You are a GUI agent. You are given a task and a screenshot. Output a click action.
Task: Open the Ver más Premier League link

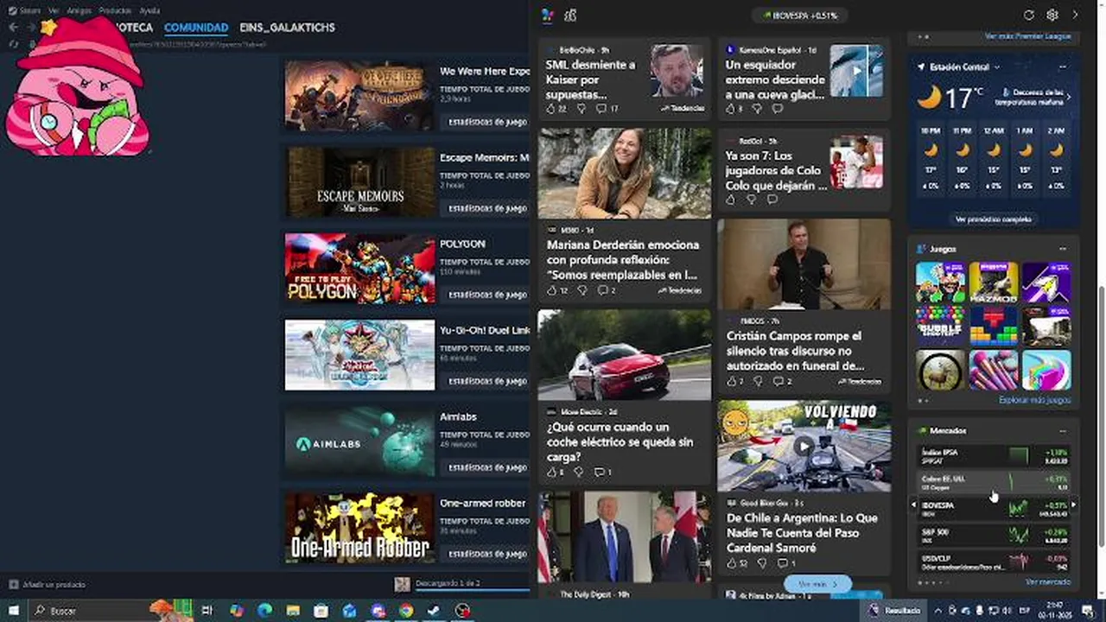[x=1027, y=36]
